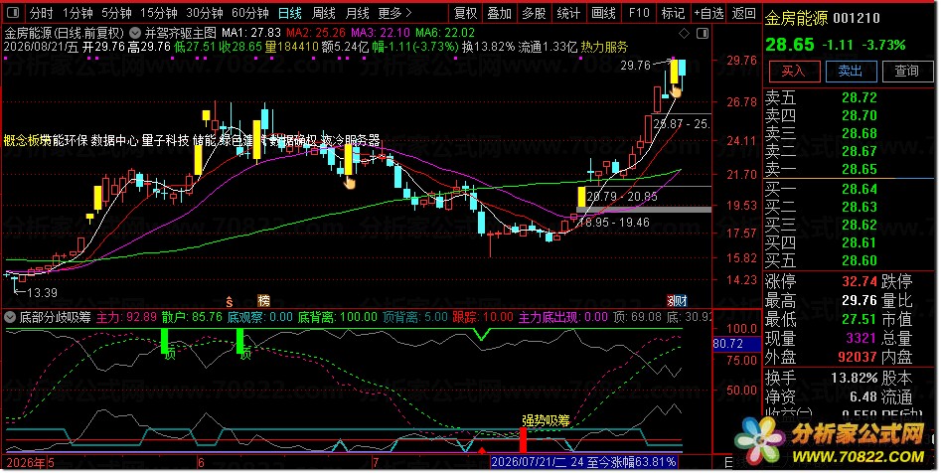941x473 pixels.
Task: Select the 月线 monthly chart tab
Action: [x=357, y=13]
